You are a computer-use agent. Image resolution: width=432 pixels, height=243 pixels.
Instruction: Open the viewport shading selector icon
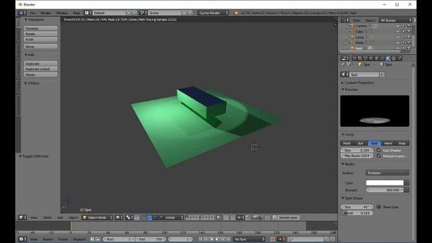(119, 217)
